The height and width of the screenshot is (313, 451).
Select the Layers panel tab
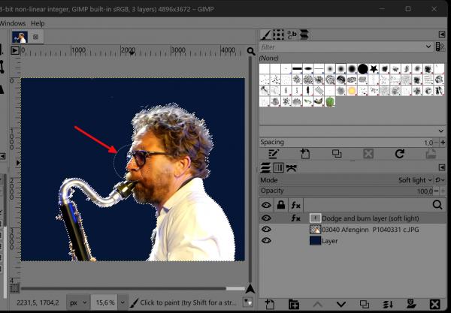(265, 167)
